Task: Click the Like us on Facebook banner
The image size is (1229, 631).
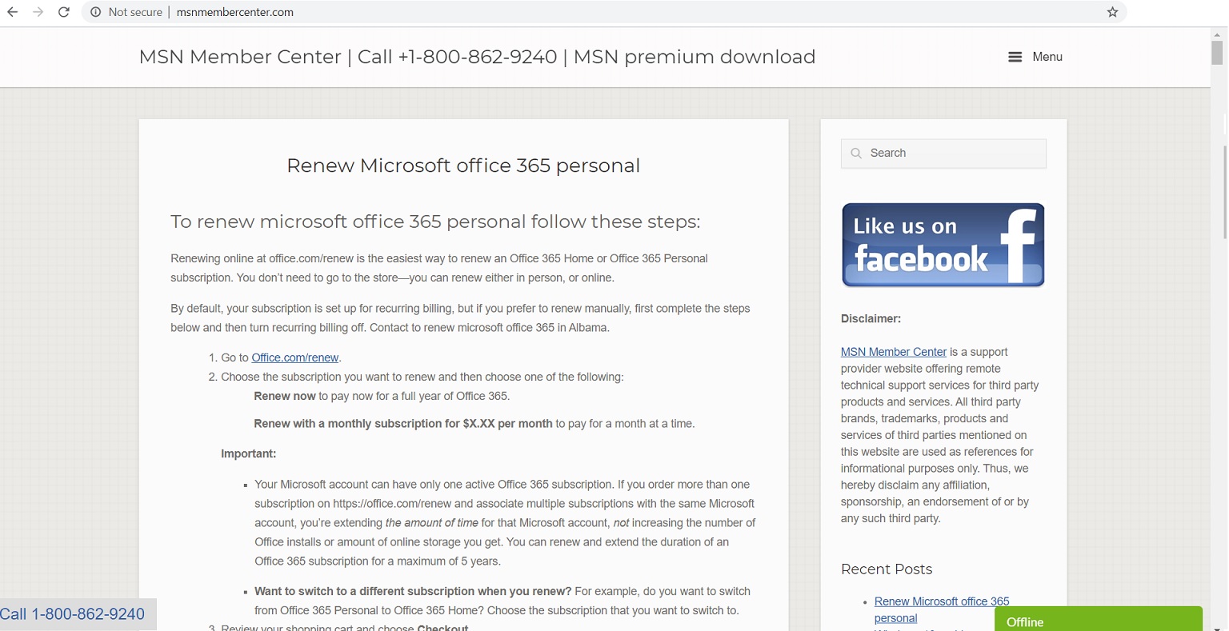Action: click(x=943, y=245)
